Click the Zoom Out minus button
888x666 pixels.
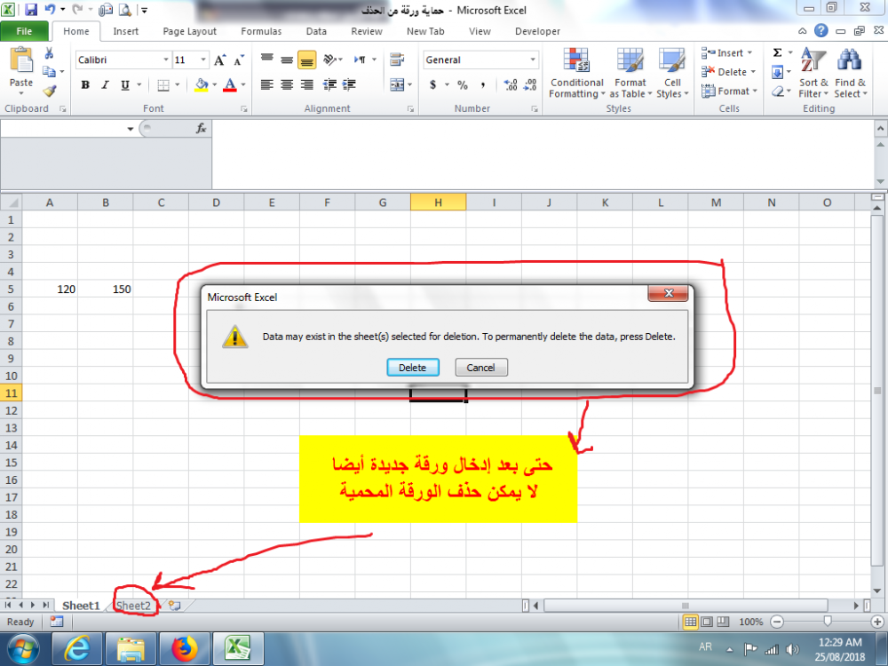pyautogui.click(x=777, y=622)
